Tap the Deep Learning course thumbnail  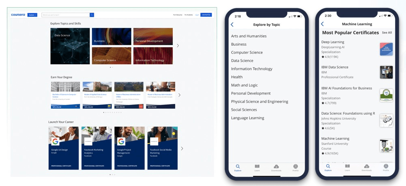pos(386,49)
